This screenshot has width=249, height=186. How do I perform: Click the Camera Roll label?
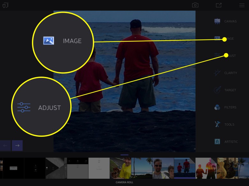point(124,183)
